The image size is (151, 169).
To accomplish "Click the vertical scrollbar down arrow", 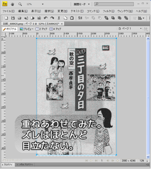I will [x=148, y=157].
